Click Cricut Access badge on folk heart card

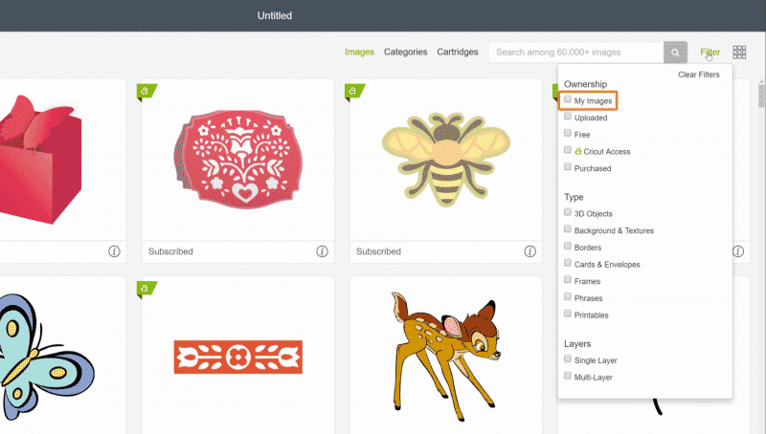146,92
